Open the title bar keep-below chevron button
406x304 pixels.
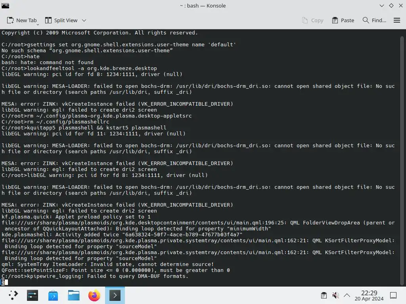click(x=382, y=6)
